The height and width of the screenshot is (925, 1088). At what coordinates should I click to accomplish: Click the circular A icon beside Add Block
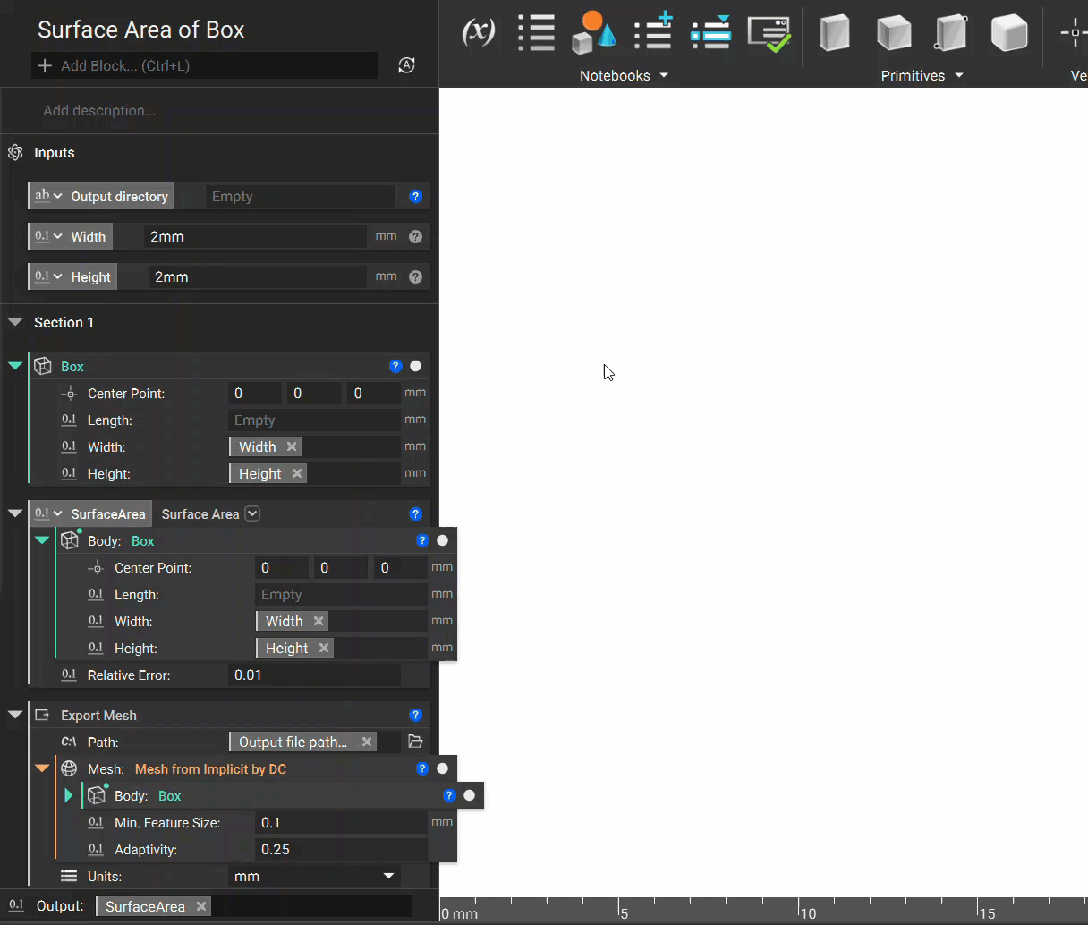[x=406, y=65]
